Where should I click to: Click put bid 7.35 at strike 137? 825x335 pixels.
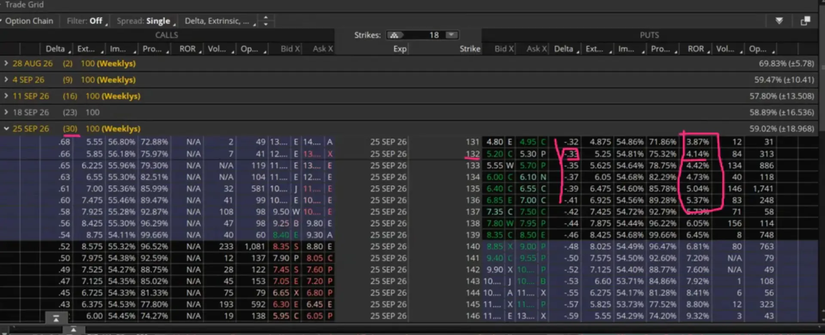coord(495,211)
